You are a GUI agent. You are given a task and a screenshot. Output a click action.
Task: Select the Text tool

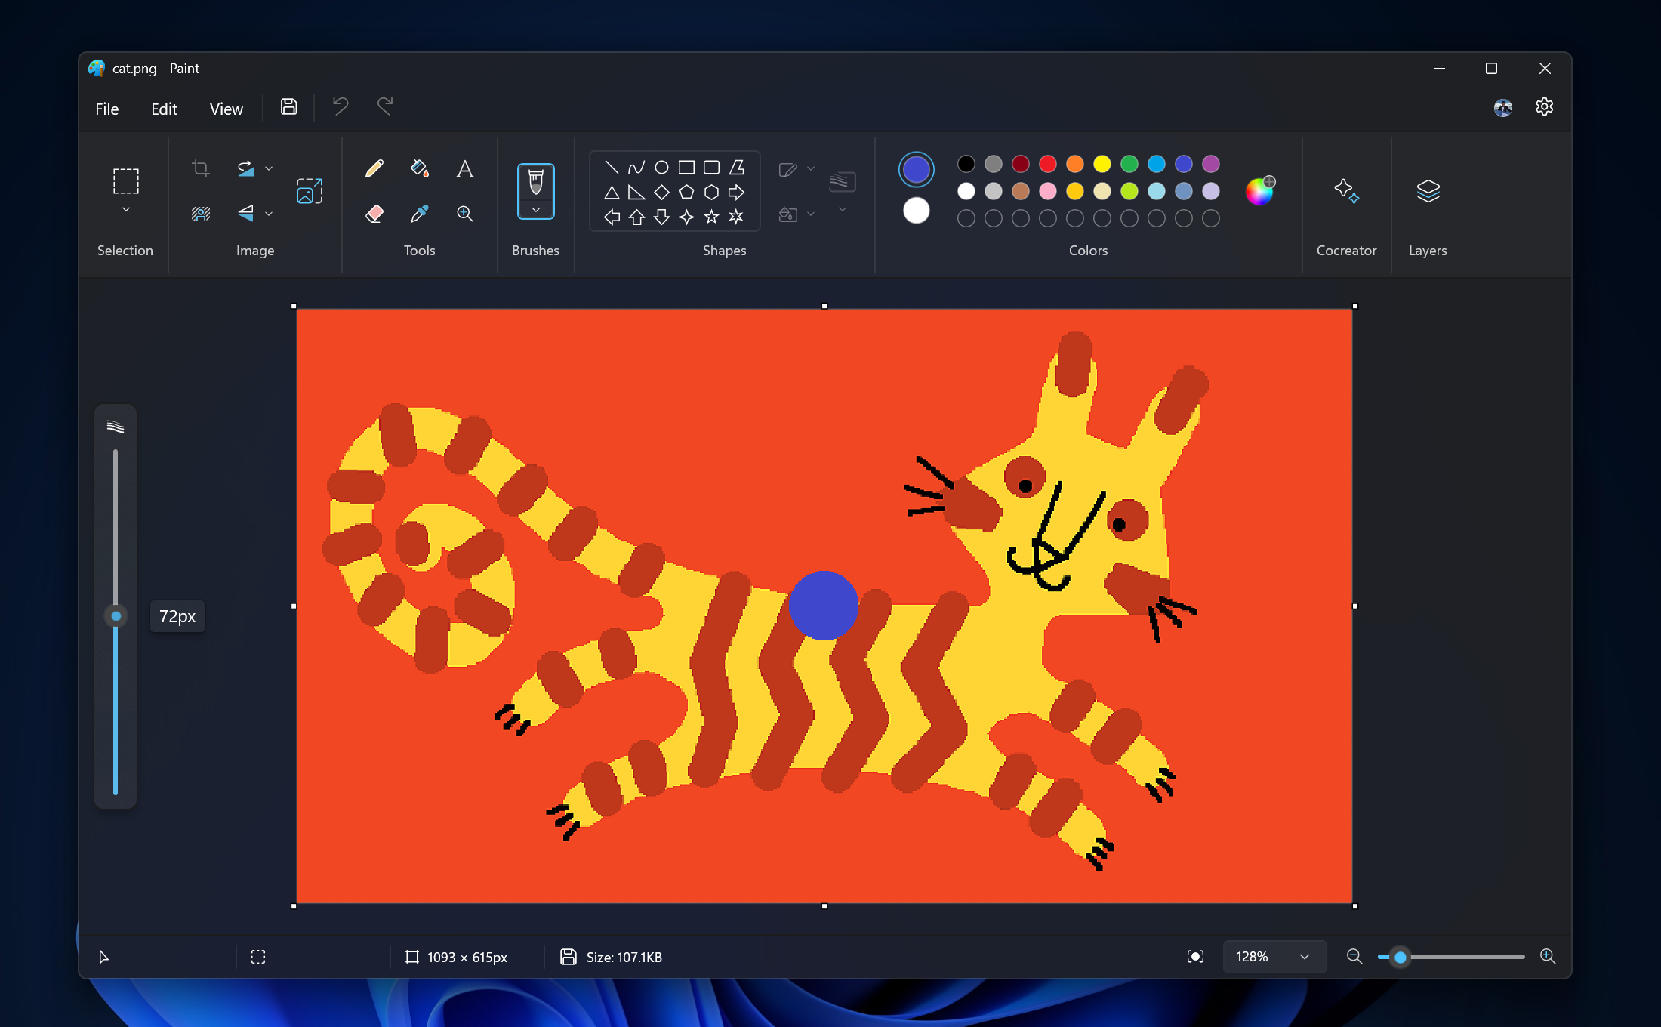tap(464, 166)
